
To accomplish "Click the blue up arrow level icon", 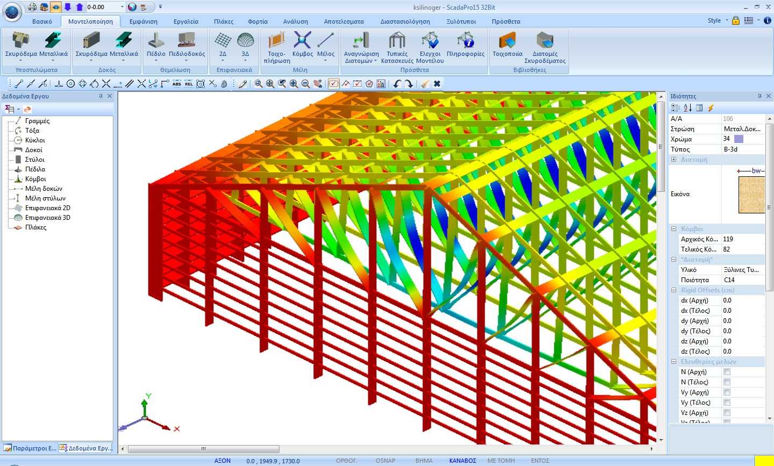I will (x=80, y=7).
